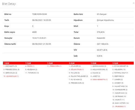Select winning horse 4 - PEKÖZ

coord(30,66)
